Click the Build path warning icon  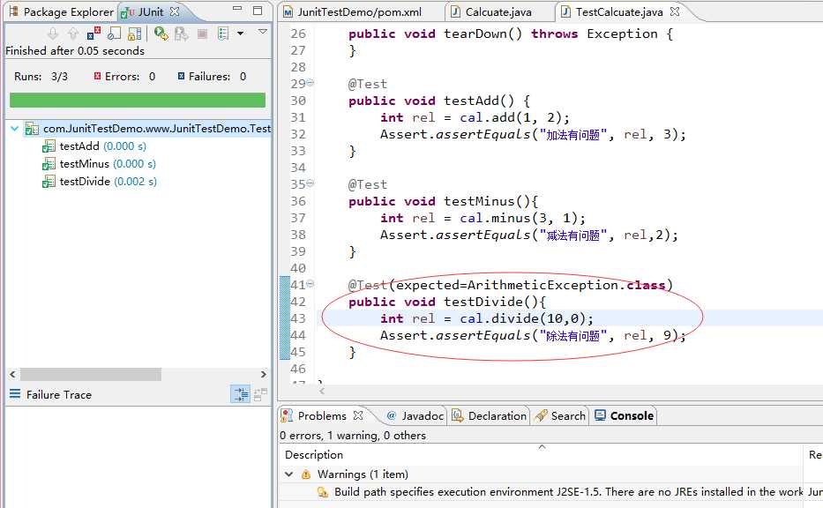322,492
